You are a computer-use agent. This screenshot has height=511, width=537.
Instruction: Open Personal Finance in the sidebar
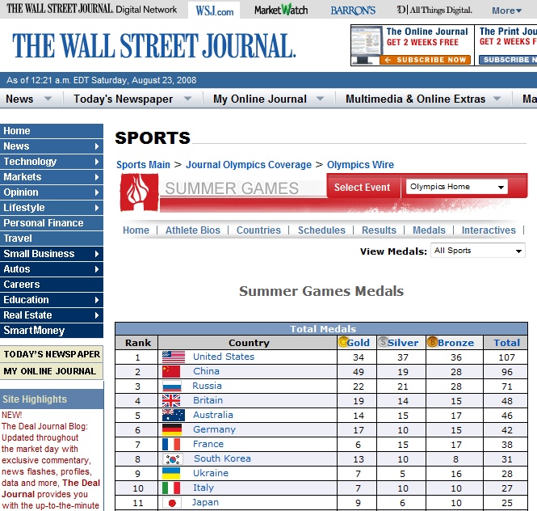[x=52, y=223]
